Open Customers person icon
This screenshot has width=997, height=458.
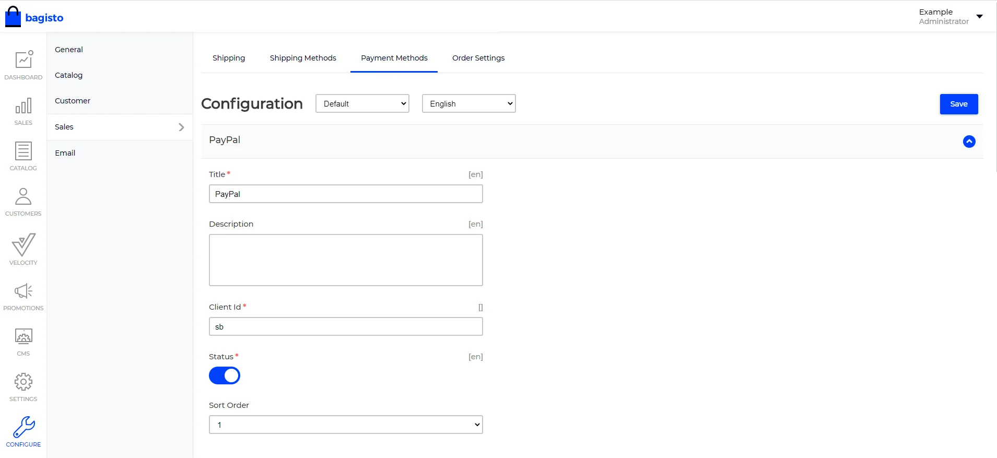tap(24, 197)
